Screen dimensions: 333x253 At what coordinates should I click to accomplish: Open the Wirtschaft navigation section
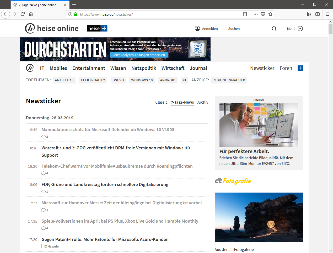click(173, 68)
